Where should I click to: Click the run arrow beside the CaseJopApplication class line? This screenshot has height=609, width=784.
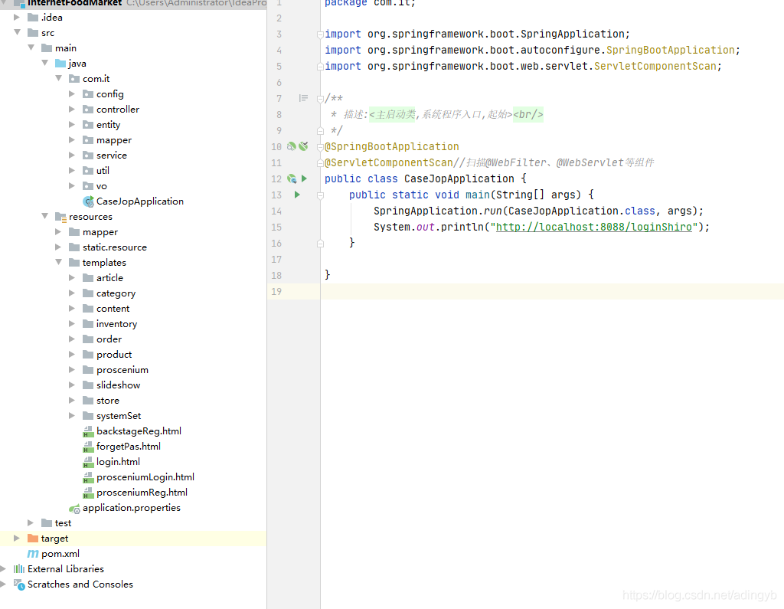(304, 178)
